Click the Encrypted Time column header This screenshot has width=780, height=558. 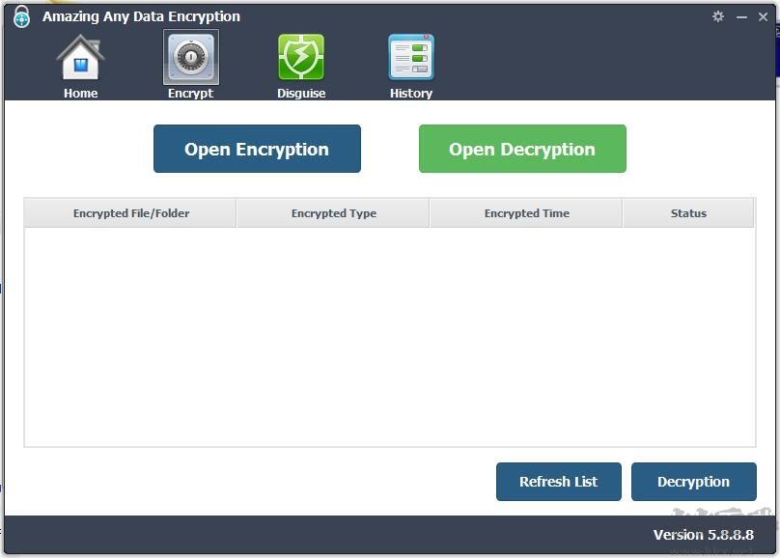coord(526,212)
